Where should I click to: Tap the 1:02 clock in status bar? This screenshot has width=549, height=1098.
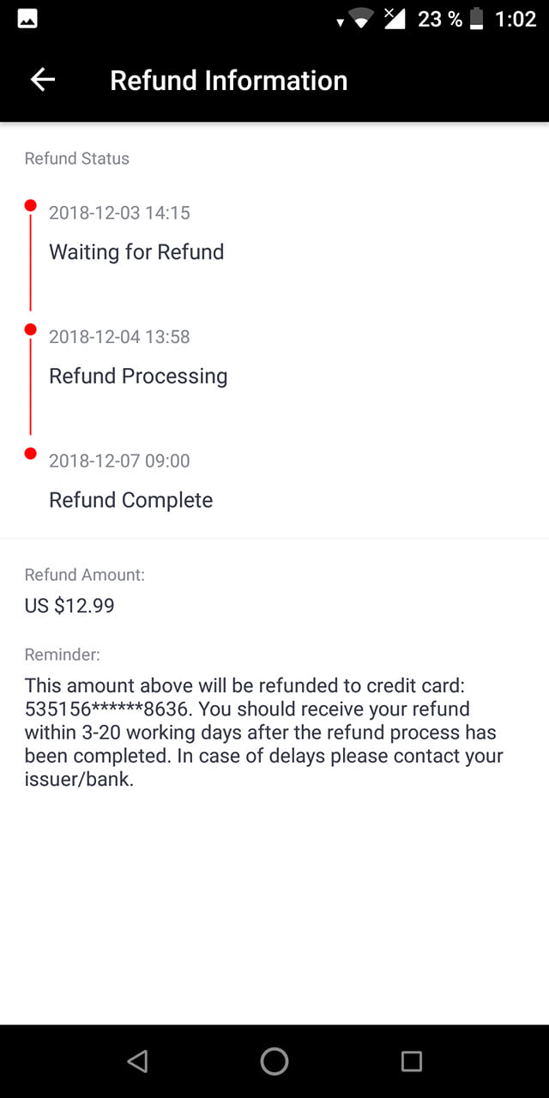pyautogui.click(x=516, y=19)
